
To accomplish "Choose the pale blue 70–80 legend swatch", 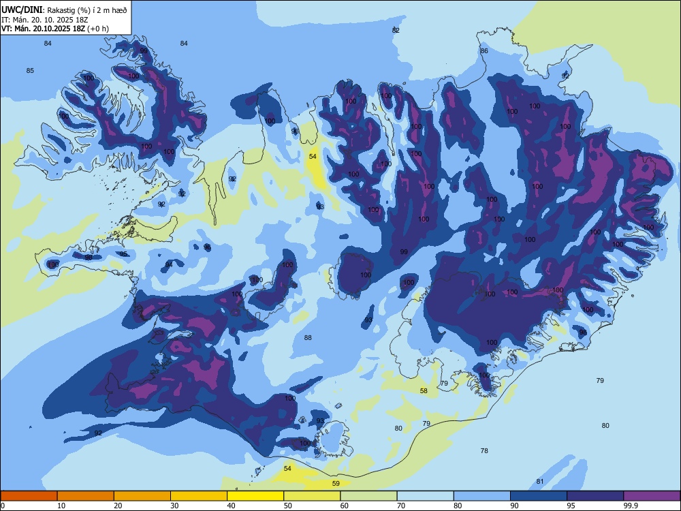I will (426, 496).
